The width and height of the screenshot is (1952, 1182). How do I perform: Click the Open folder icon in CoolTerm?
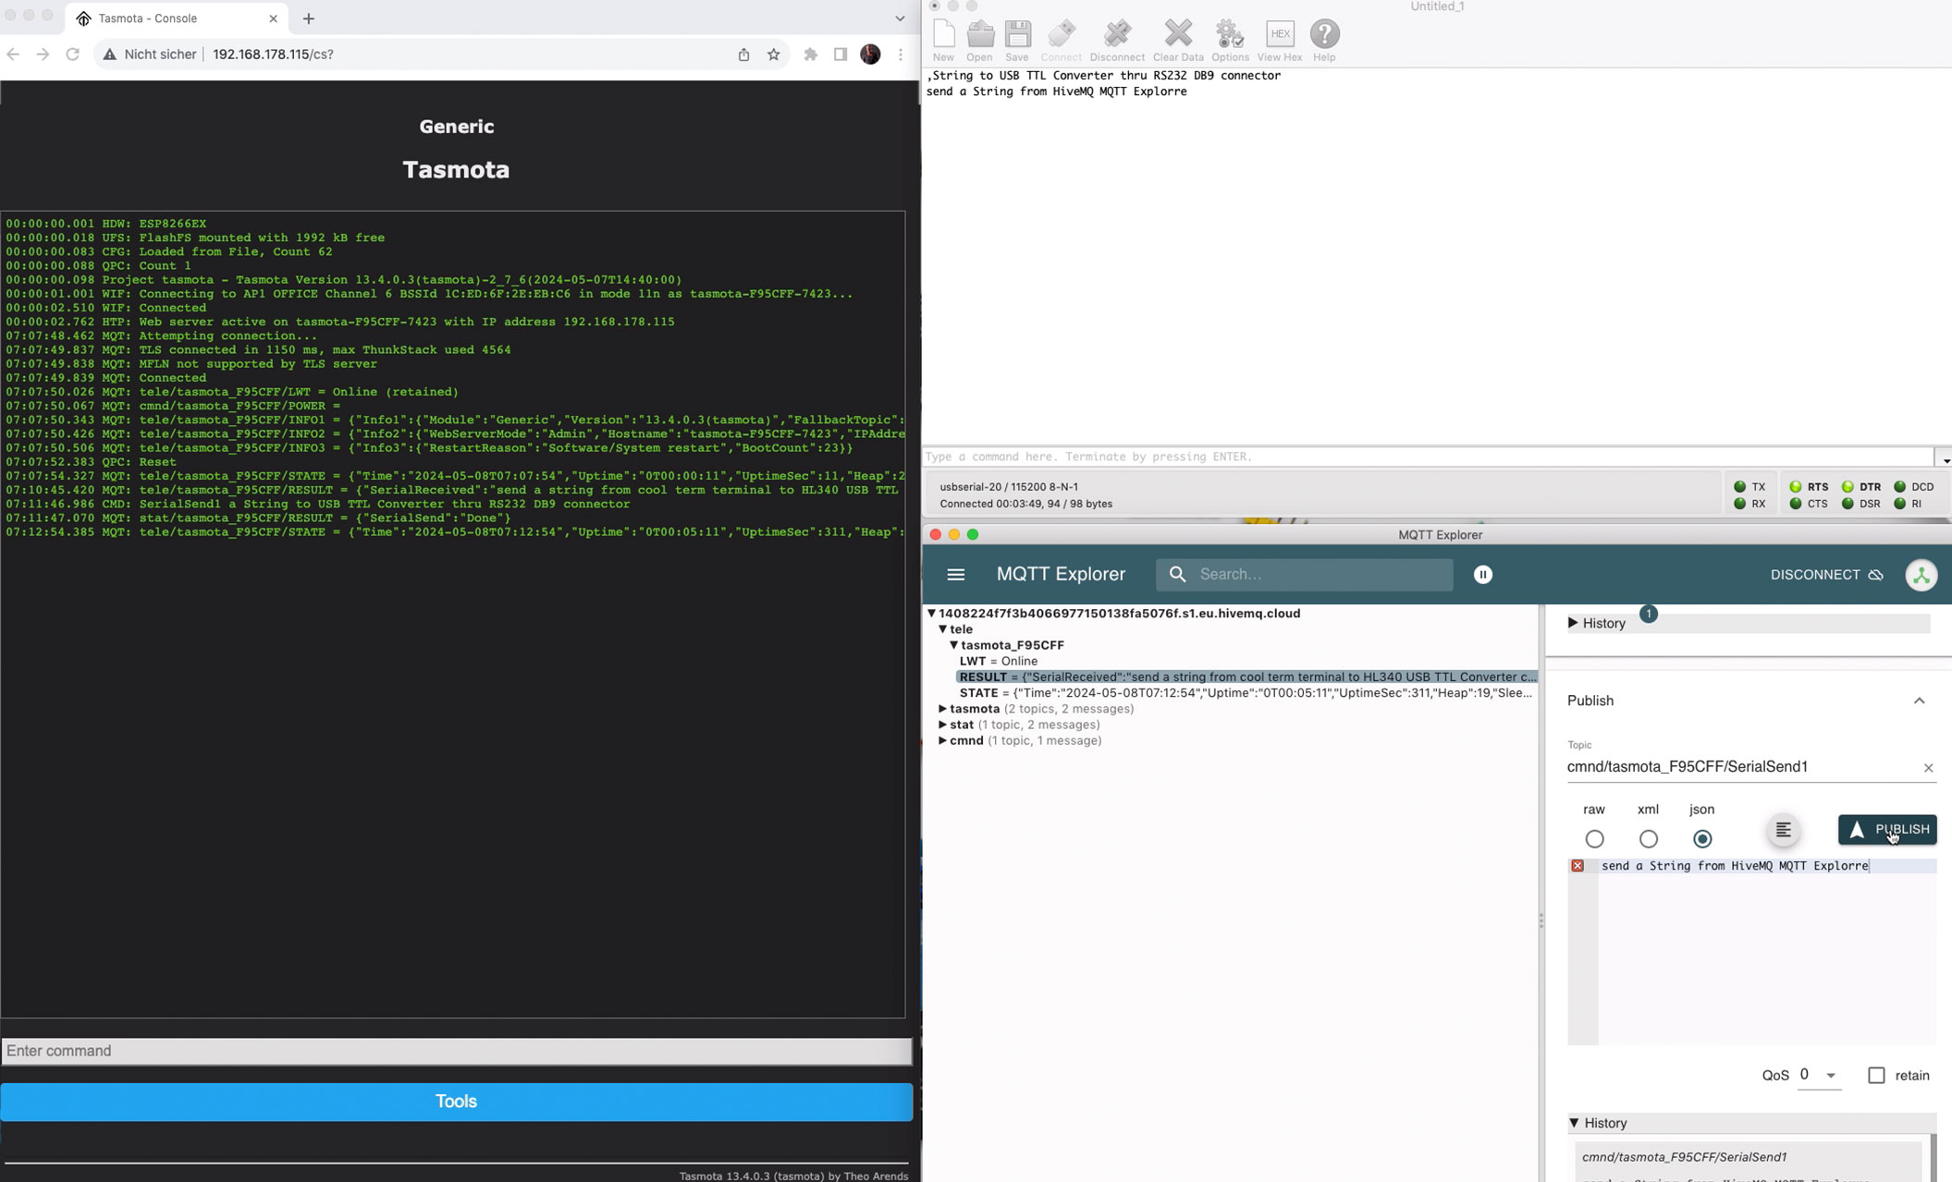point(980,35)
